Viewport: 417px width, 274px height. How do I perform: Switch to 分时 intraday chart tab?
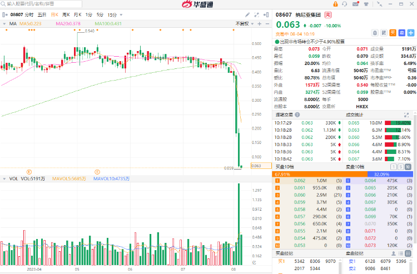(29, 15)
